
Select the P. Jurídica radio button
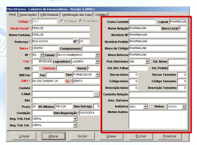tap(81, 21)
